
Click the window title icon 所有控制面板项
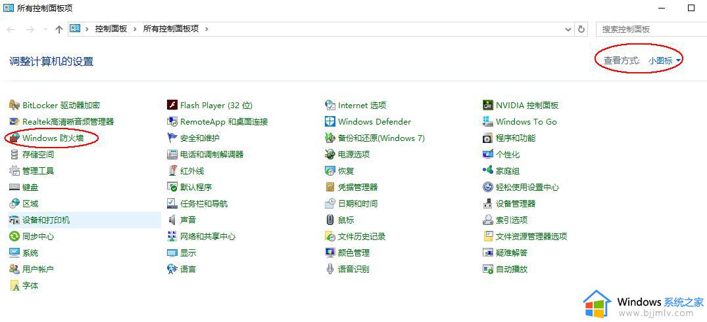point(8,8)
